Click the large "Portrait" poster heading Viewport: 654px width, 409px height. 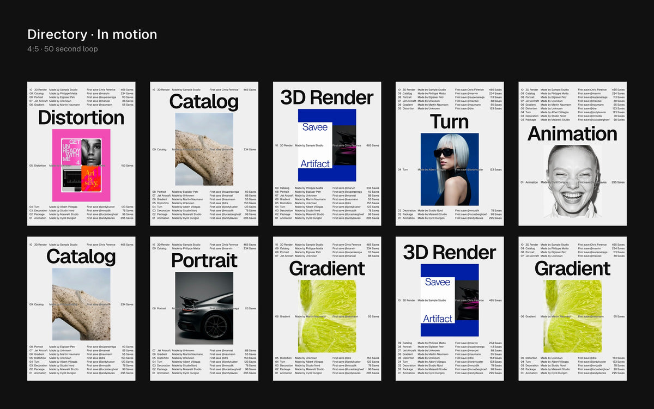[204, 260]
